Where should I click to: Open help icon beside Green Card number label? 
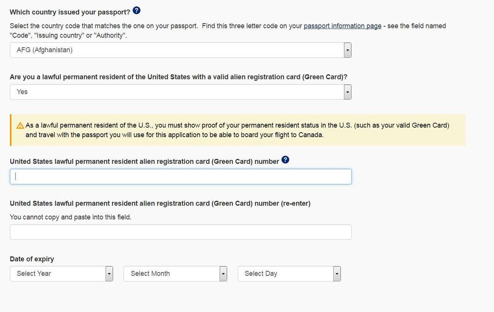(285, 160)
